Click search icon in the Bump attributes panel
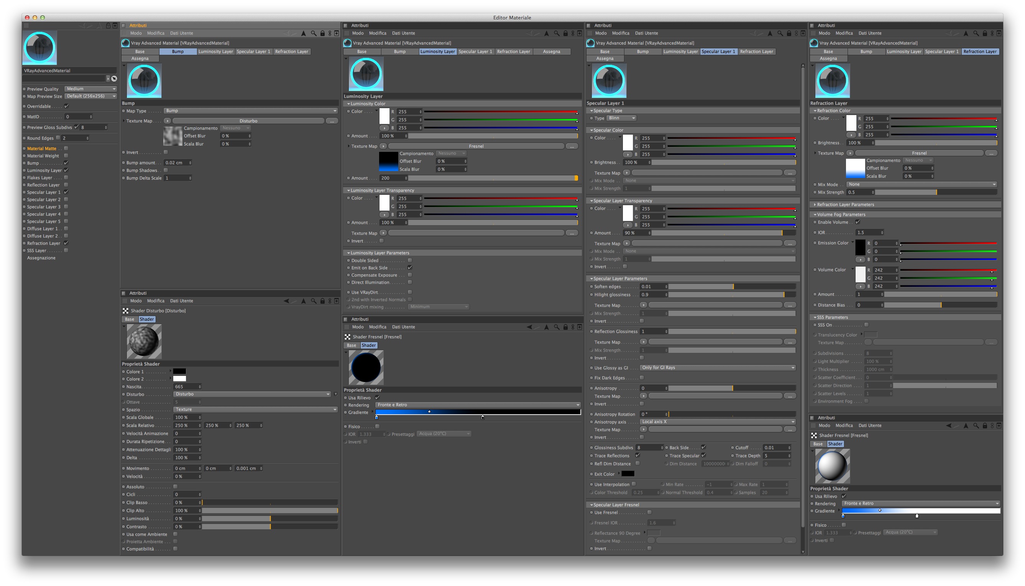 (x=314, y=33)
